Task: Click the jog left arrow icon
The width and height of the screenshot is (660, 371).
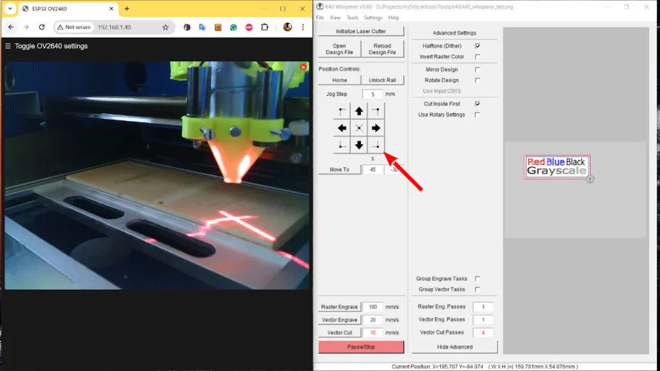Action: coord(343,128)
